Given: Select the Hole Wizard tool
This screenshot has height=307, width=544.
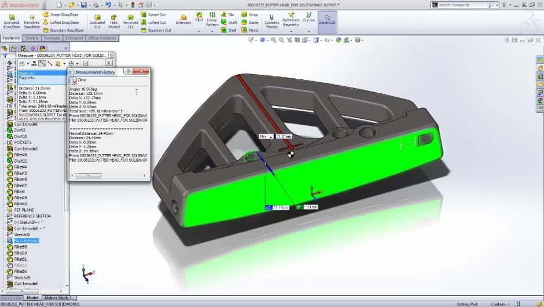Looking at the screenshot, I should pyautogui.click(x=113, y=21).
